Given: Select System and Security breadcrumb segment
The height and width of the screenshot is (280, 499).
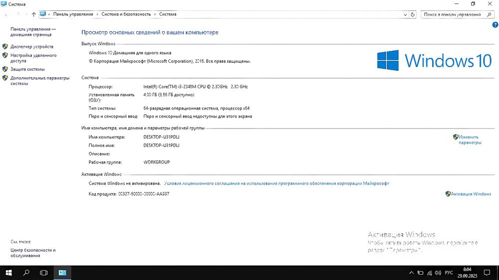Looking at the screenshot, I should point(126,14).
